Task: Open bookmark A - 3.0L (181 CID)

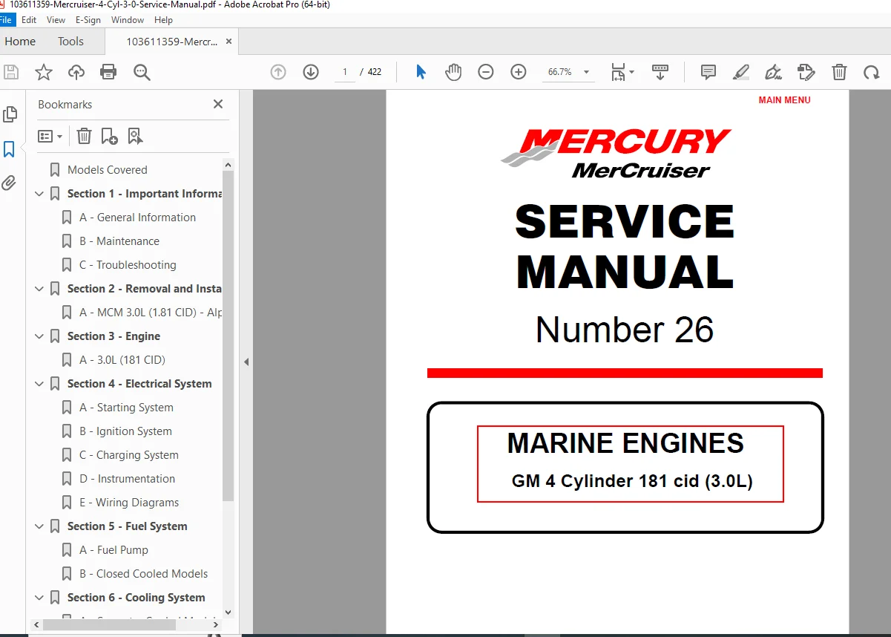Action: (x=122, y=360)
